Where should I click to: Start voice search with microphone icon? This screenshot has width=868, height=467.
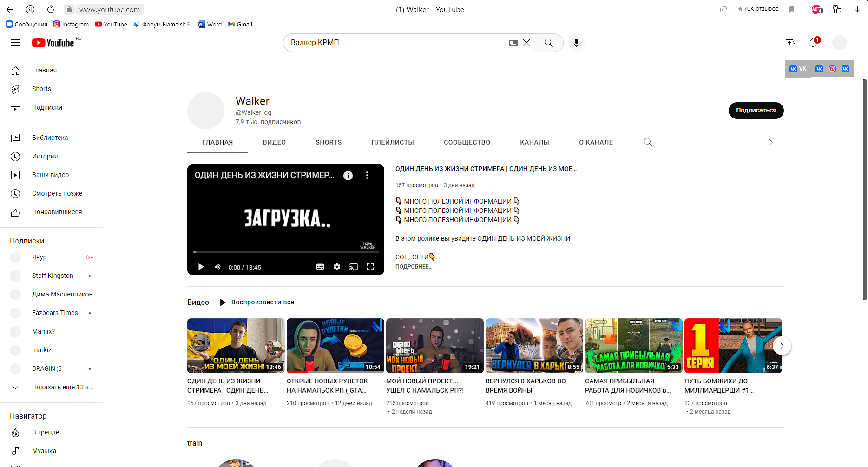[577, 43]
